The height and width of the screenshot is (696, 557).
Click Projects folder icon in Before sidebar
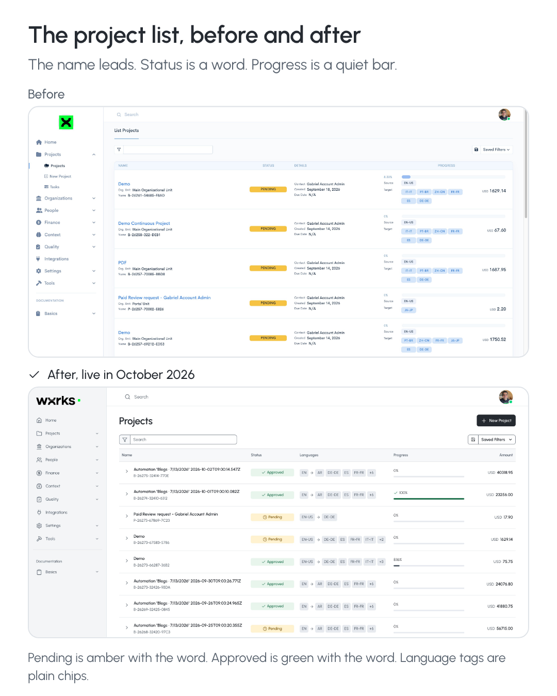[x=39, y=154]
